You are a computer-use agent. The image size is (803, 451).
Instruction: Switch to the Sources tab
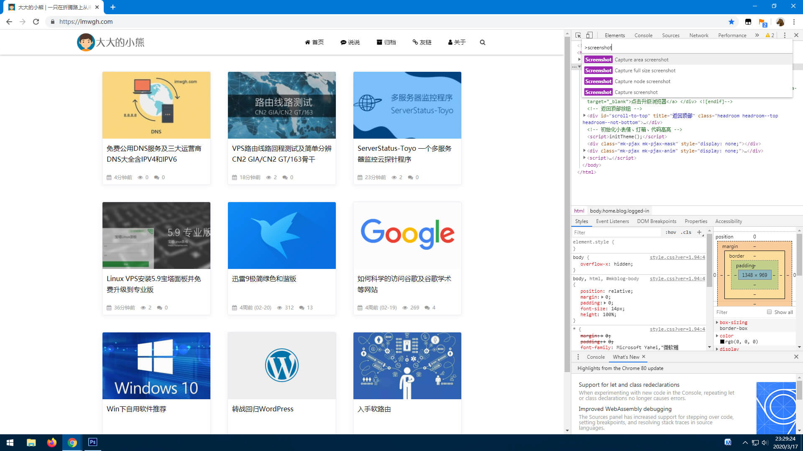[670, 35]
